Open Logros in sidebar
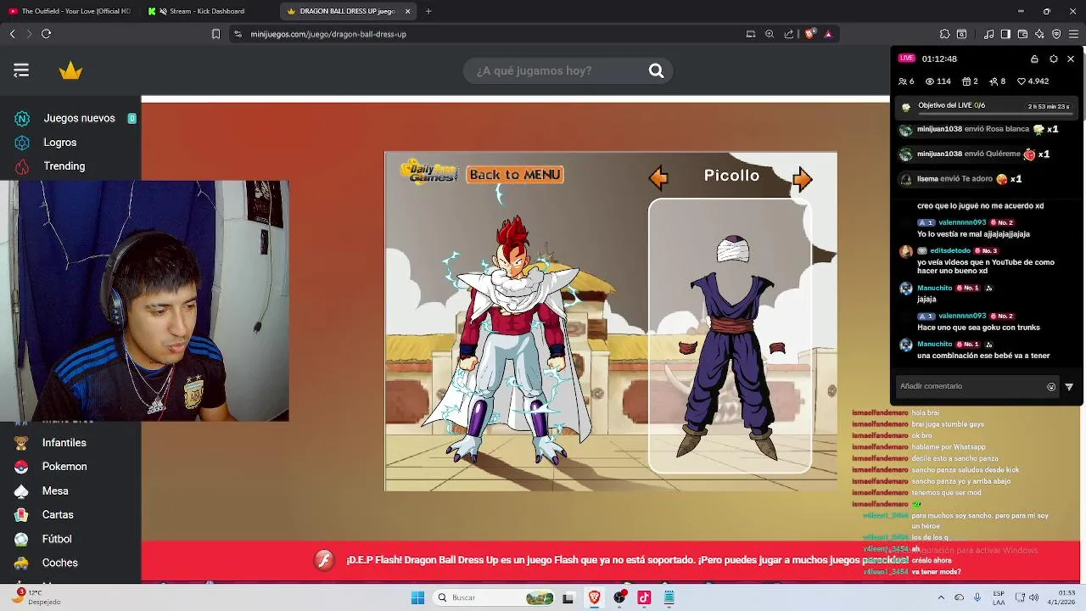The image size is (1086, 611). coord(60,143)
